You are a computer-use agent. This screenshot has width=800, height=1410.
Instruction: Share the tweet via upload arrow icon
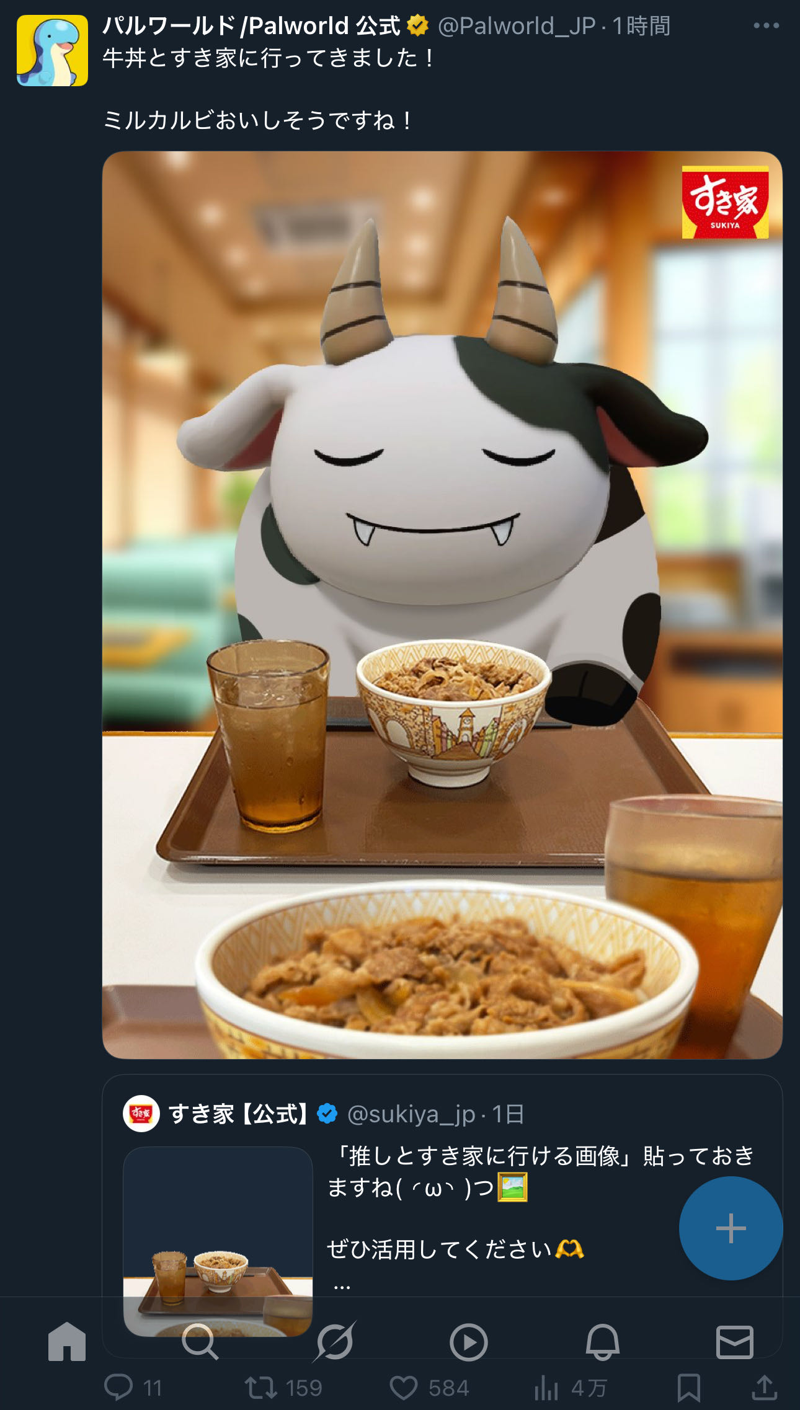(x=765, y=1388)
